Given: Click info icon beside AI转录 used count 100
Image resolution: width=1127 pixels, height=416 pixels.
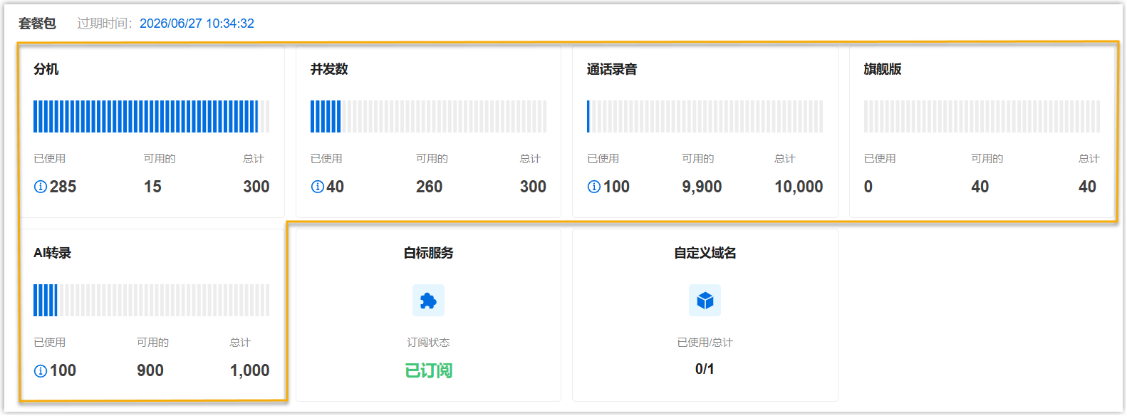Looking at the screenshot, I should point(41,370).
